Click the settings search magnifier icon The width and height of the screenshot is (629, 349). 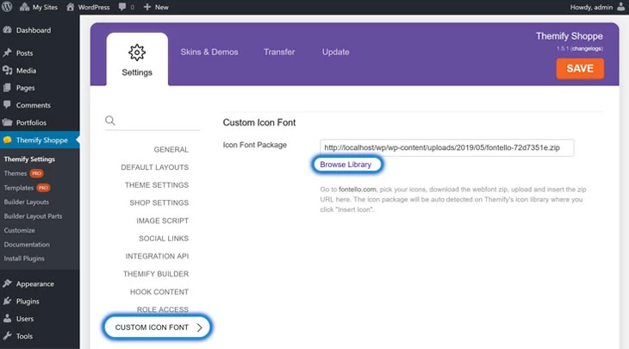click(x=110, y=121)
